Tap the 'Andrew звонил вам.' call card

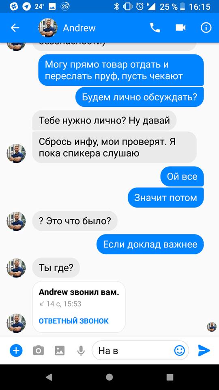click(79, 307)
